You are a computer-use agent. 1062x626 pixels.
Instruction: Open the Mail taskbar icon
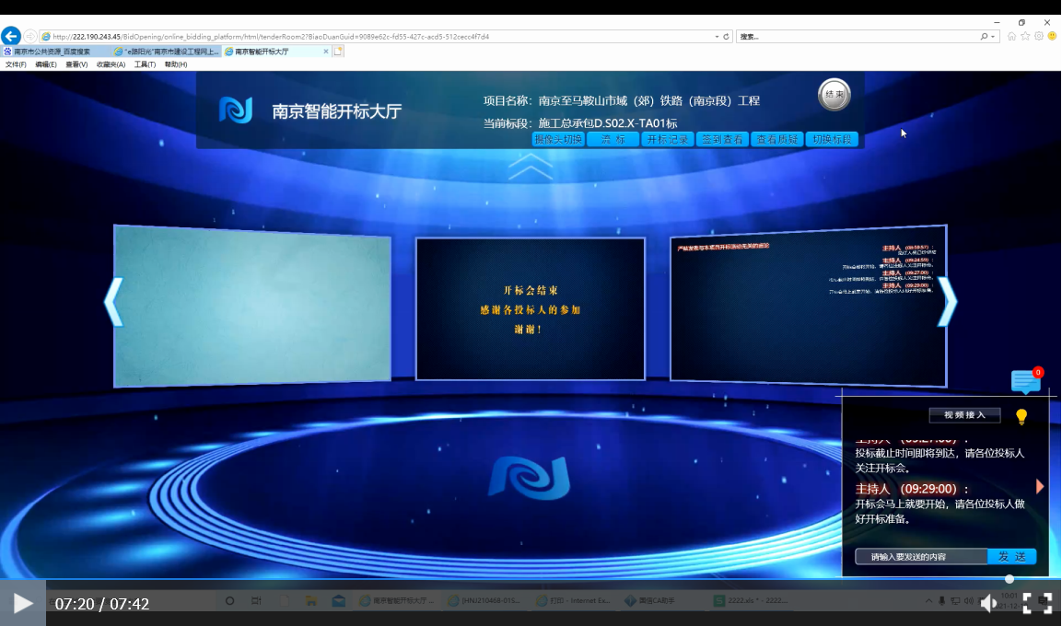click(x=339, y=600)
